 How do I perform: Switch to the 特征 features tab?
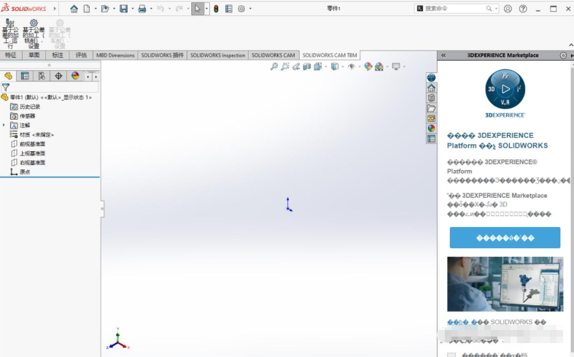pyautogui.click(x=11, y=55)
